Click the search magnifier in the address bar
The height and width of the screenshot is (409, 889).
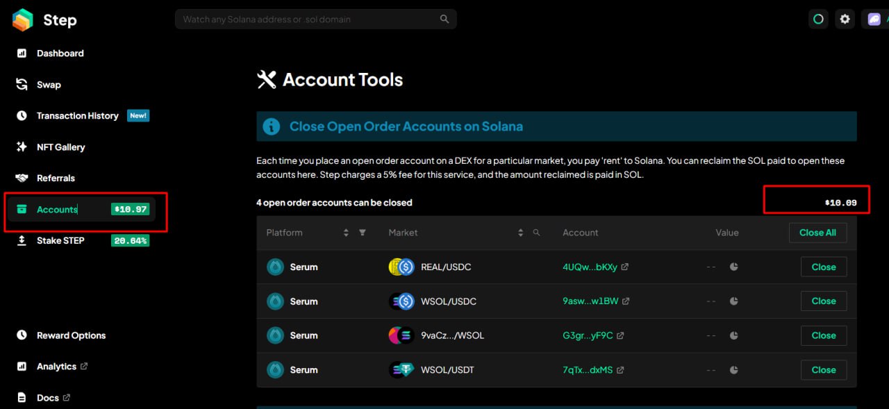444,19
